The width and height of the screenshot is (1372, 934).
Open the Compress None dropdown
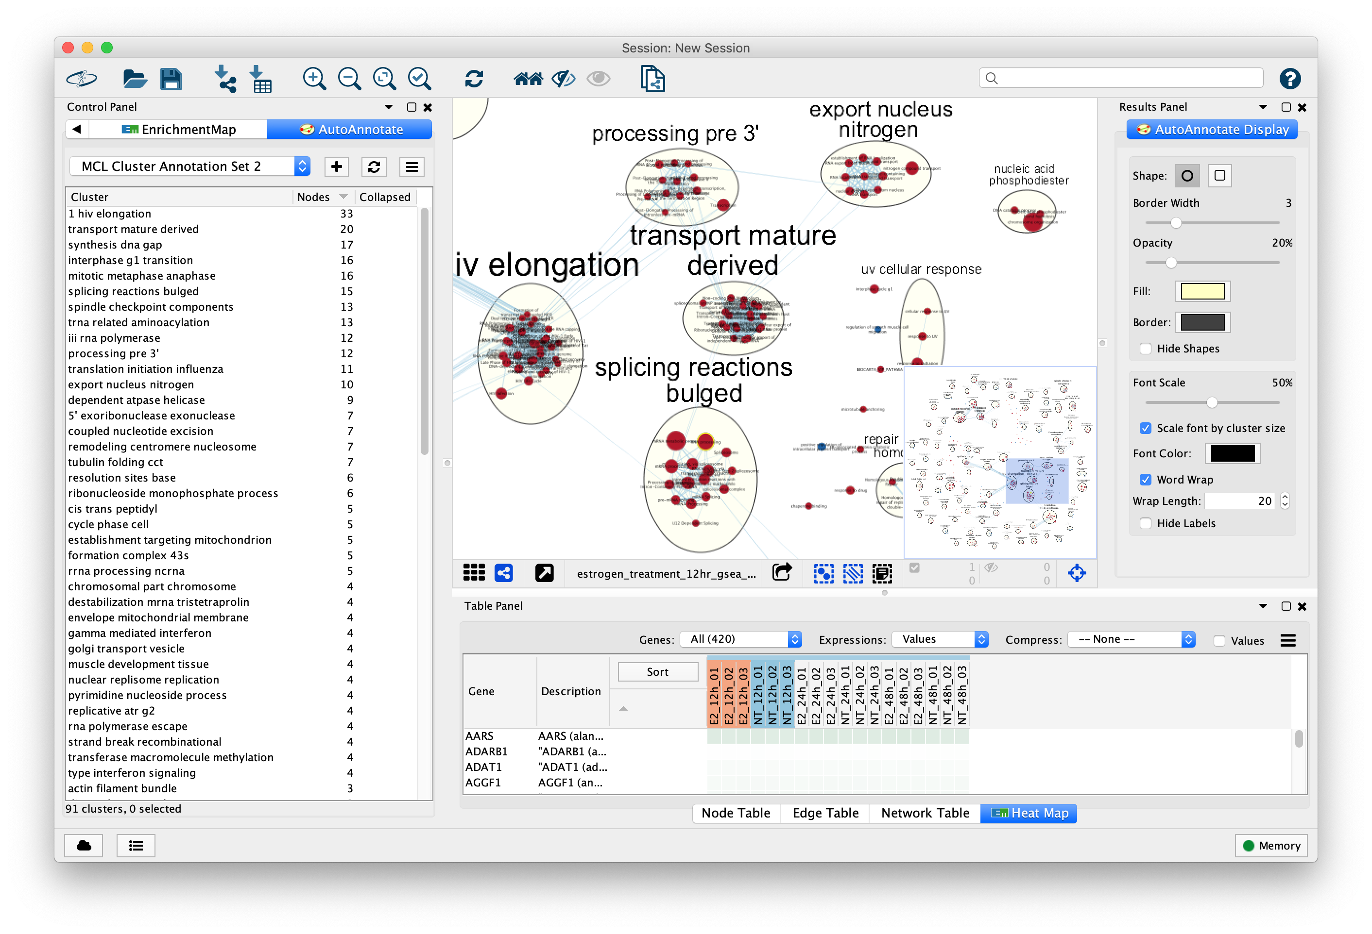(1131, 639)
